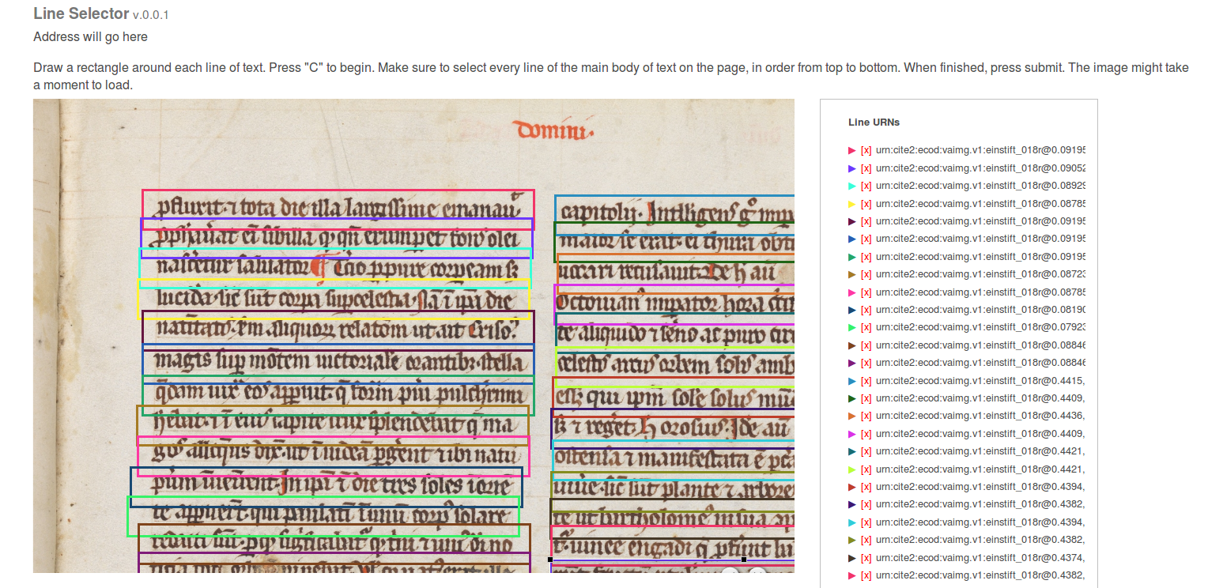Click the cyan triangle marker beside URN 0.08929
The width and height of the screenshot is (1208, 588).
coord(852,186)
